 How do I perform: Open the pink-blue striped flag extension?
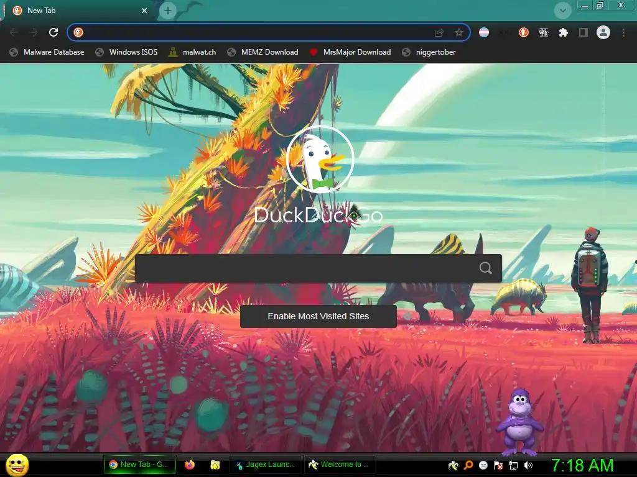[483, 32]
